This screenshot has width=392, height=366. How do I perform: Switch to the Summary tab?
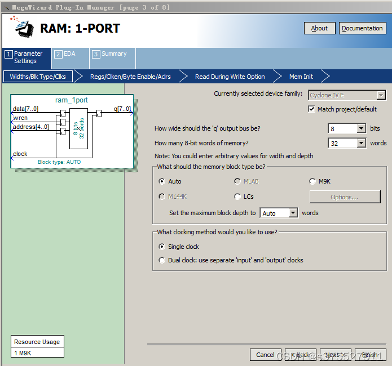click(112, 58)
